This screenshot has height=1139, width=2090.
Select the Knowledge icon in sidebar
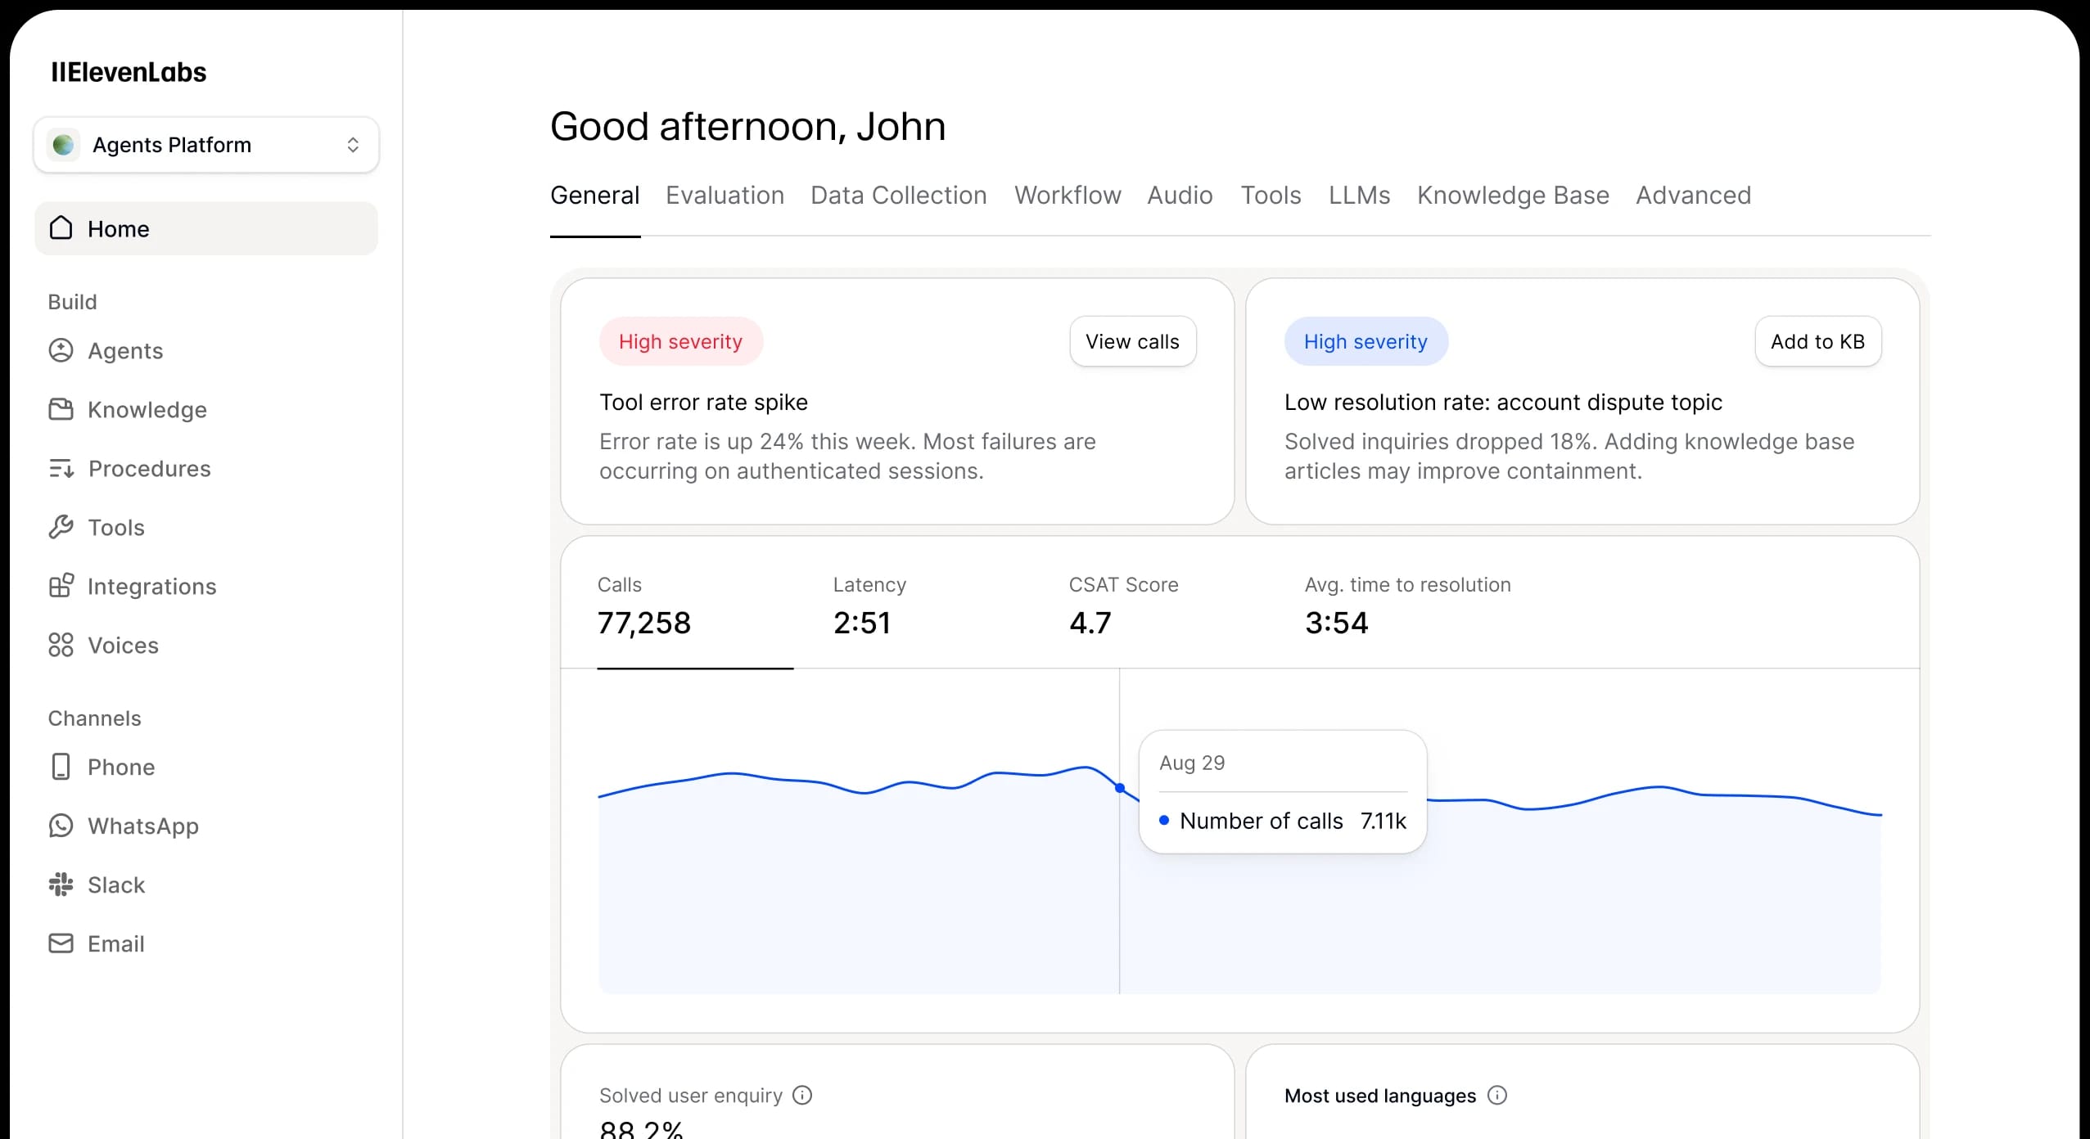coord(63,409)
